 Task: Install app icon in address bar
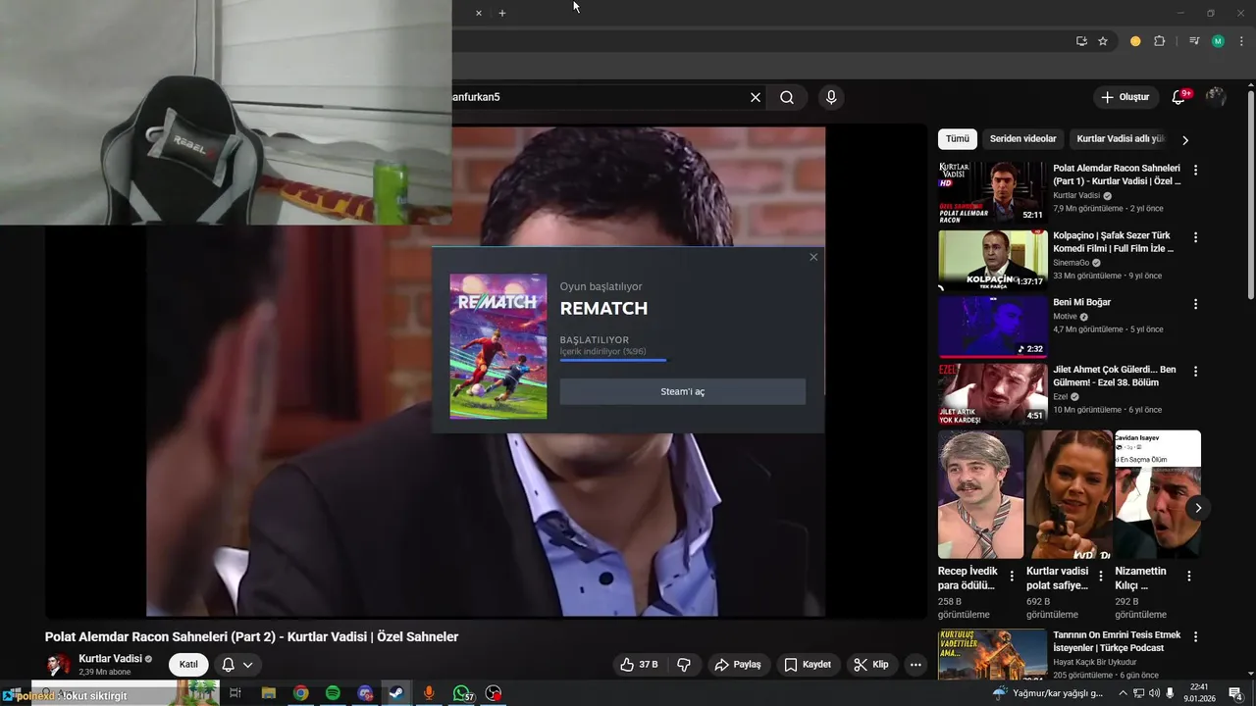(1081, 41)
